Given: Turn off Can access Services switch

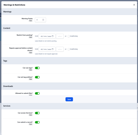Looking at the screenshot, I should [37, 113].
